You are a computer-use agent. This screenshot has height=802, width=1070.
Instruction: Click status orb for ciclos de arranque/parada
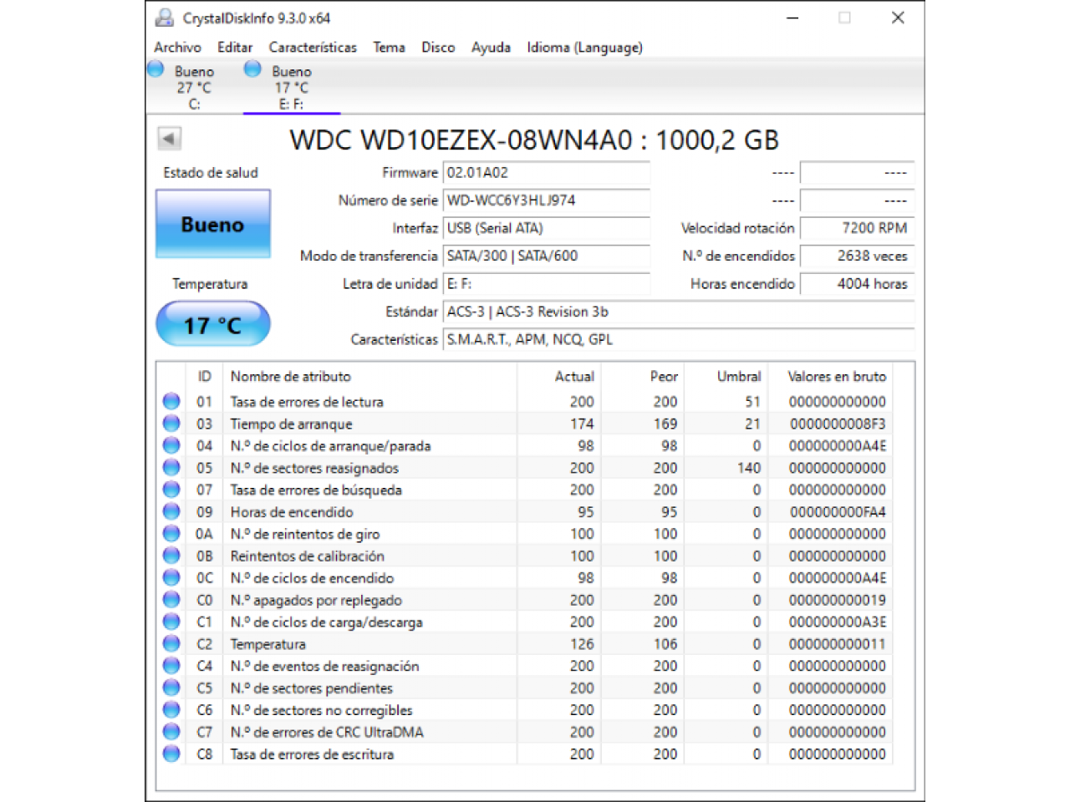tap(171, 445)
